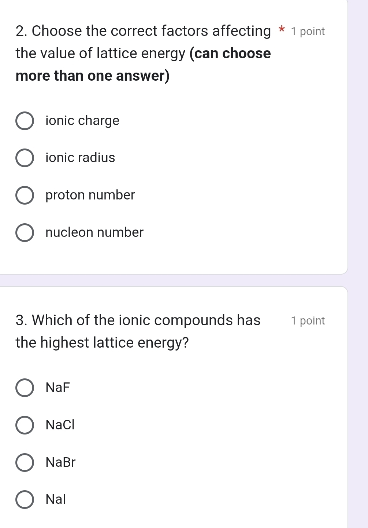The height and width of the screenshot is (528, 368).
Task: Click question 3 title about highest lattice energy
Action: (138, 331)
